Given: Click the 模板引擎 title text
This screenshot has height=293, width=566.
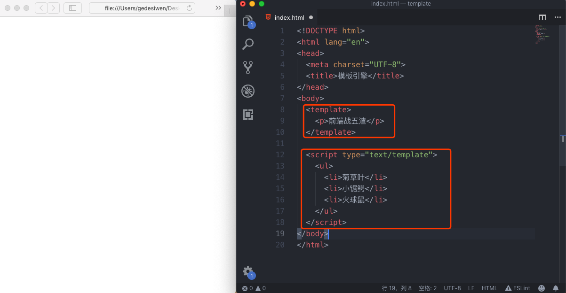Looking at the screenshot, I should 353,76.
